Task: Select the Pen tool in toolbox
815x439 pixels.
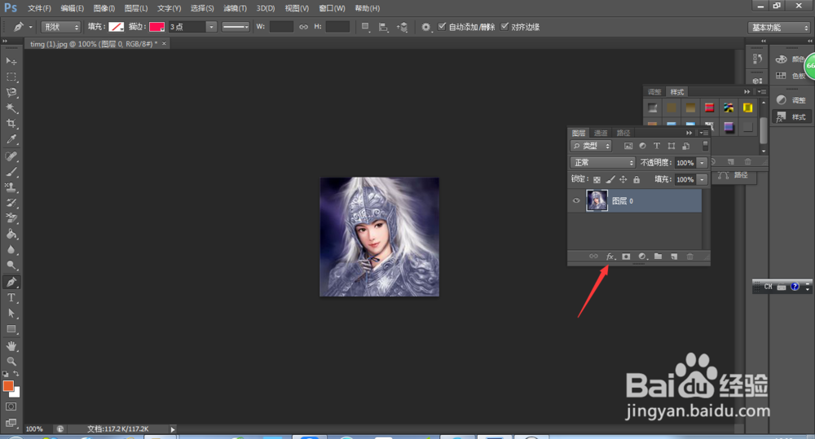Action: (11, 282)
